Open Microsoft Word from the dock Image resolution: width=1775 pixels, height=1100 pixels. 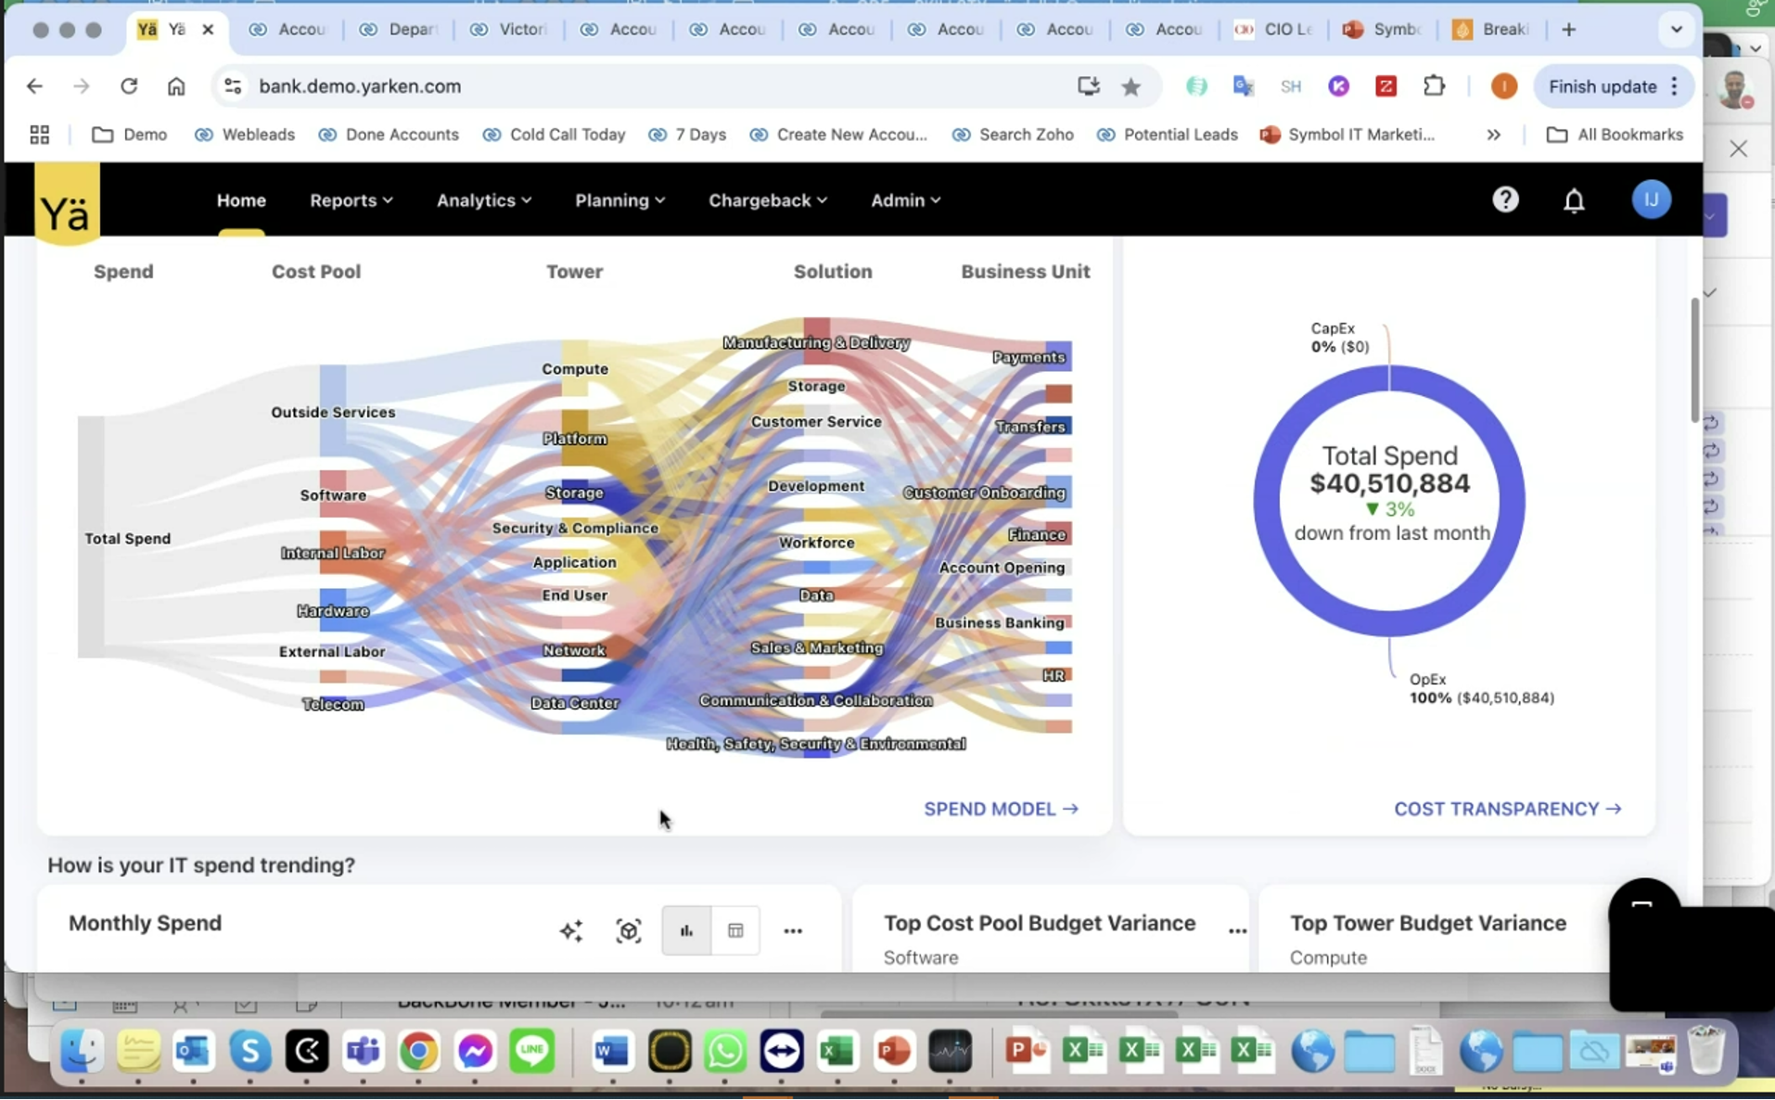click(x=612, y=1051)
